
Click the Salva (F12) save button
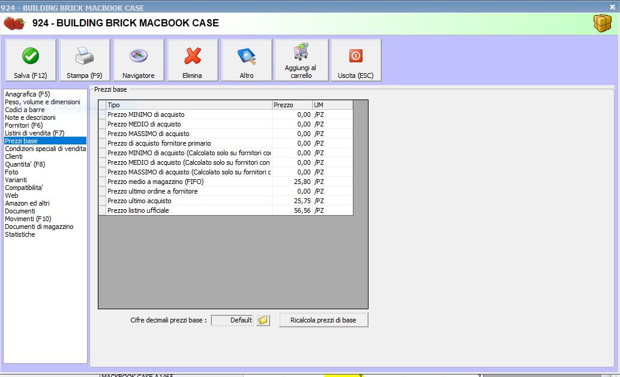coord(31,60)
